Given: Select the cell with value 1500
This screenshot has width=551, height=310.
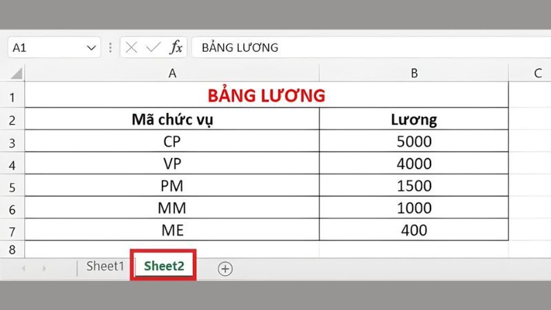Looking at the screenshot, I should click(414, 185).
